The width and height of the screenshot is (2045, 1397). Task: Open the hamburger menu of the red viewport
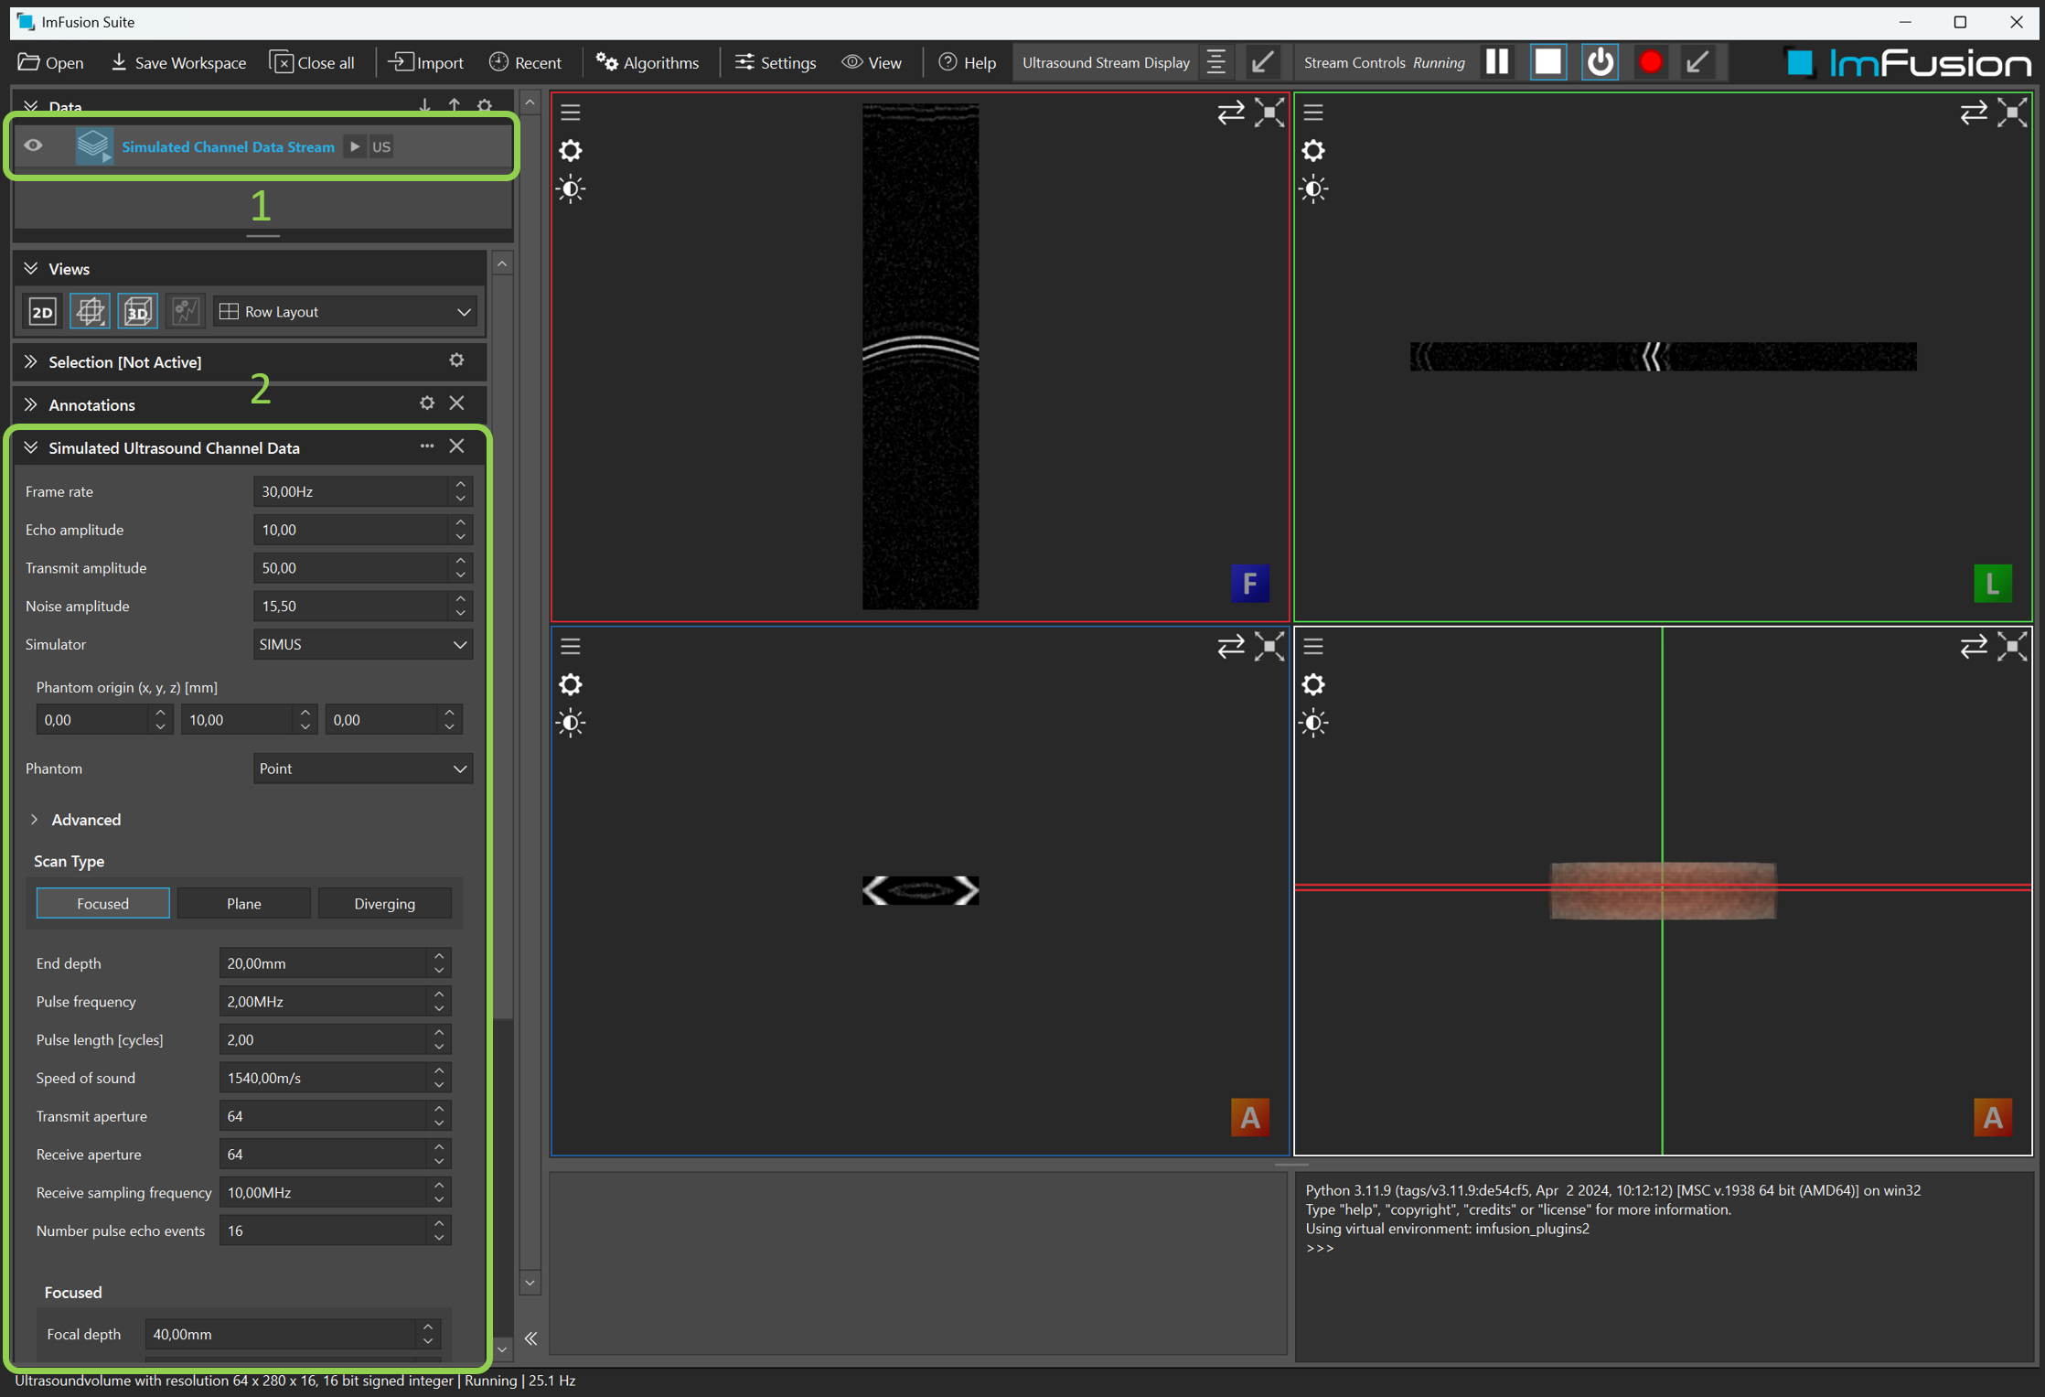click(571, 112)
